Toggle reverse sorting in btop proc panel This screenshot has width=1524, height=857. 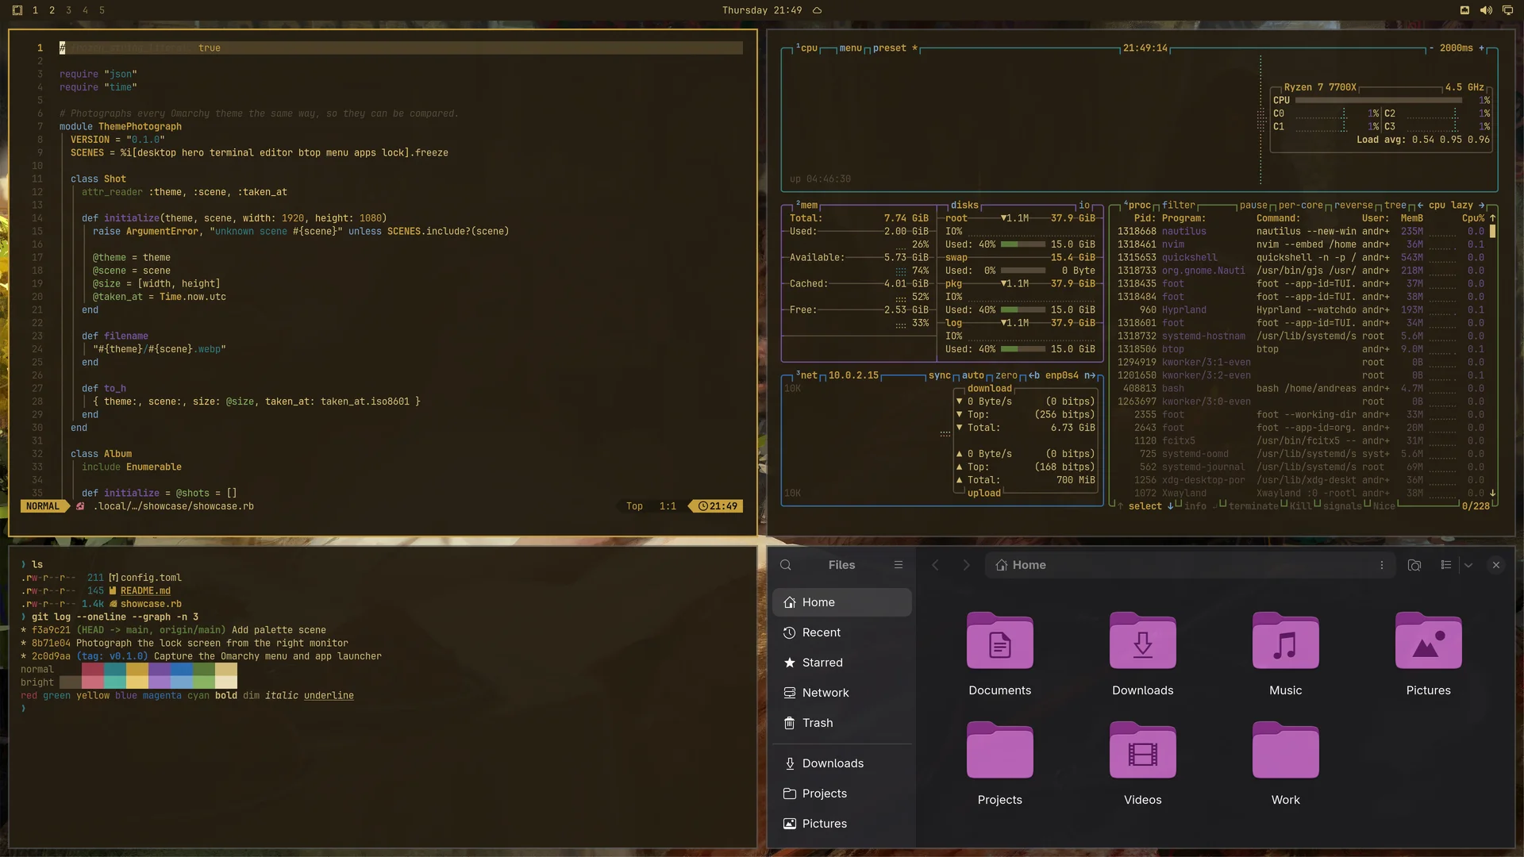pyautogui.click(x=1353, y=205)
